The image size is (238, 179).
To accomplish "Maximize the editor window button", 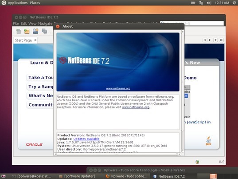I will click(221, 40).
